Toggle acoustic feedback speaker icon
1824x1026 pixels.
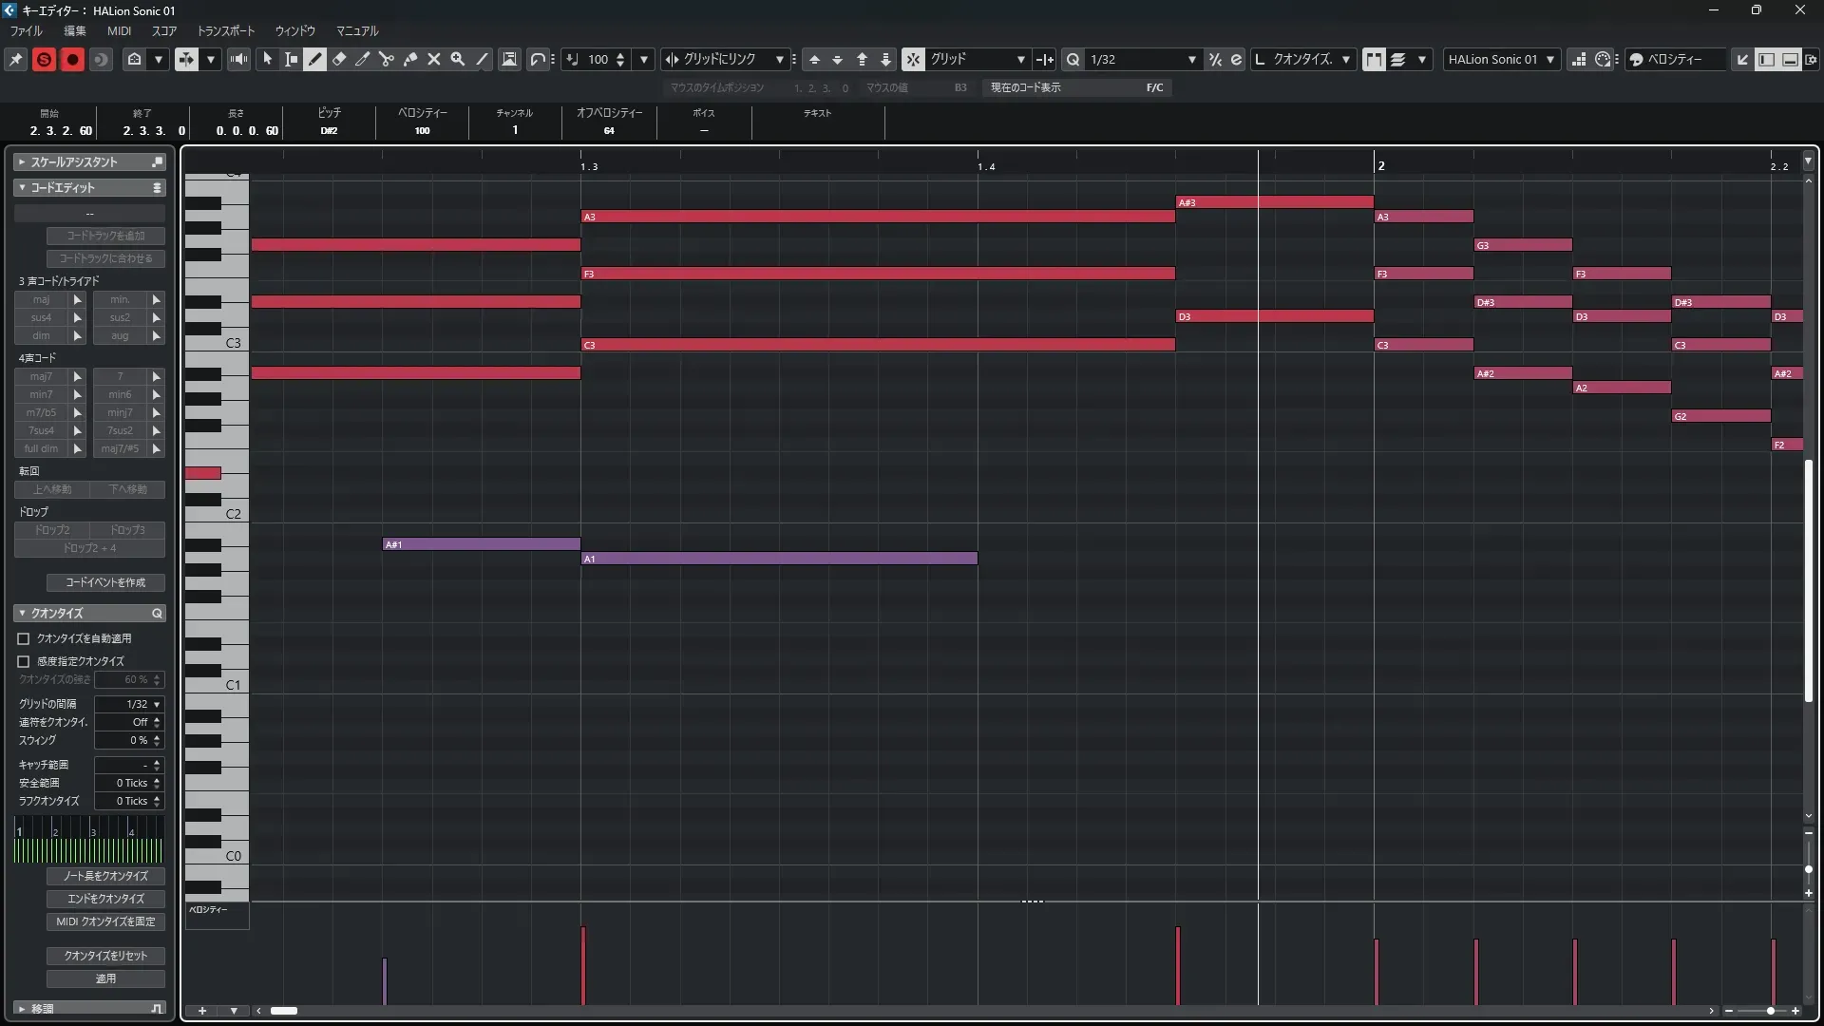[x=238, y=59]
